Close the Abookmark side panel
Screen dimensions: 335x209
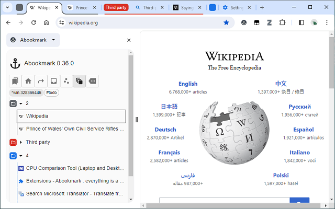[x=129, y=40]
